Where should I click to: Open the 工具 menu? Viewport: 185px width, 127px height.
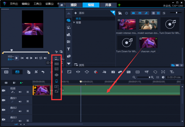pyautogui.click(x=38, y=4)
